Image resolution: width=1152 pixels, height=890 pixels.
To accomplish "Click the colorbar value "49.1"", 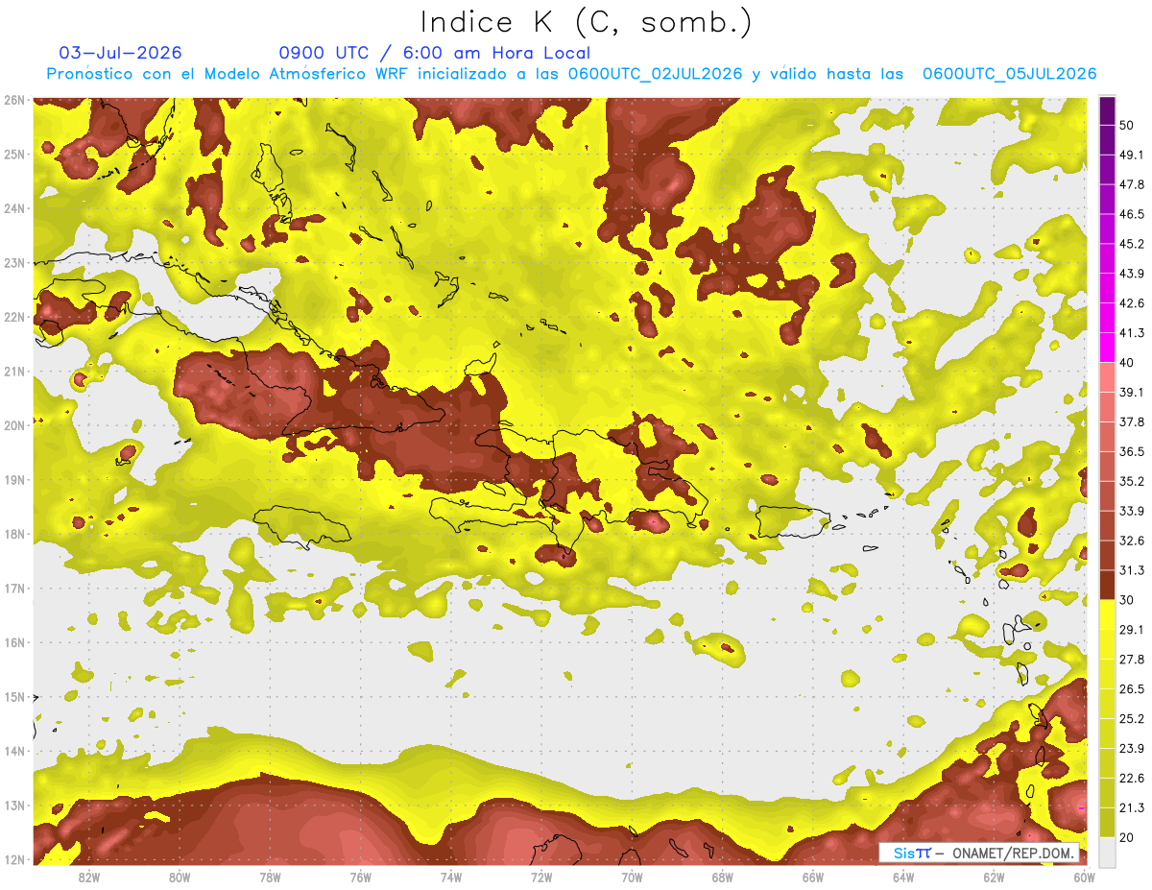I will (x=1130, y=155).
